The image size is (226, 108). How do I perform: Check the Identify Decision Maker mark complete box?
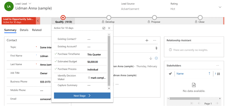coord(89,78)
